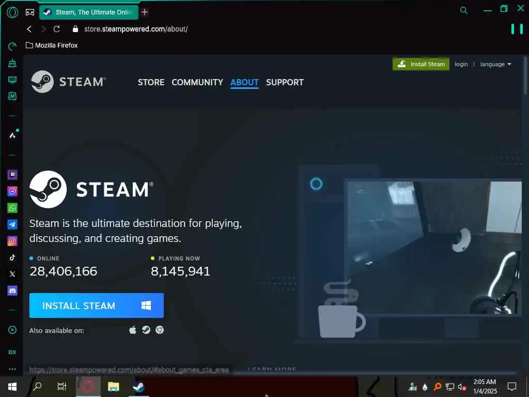Open X (Twitter) in the sidebar
Image resolution: width=529 pixels, height=397 pixels.
(x=12, y=274)
